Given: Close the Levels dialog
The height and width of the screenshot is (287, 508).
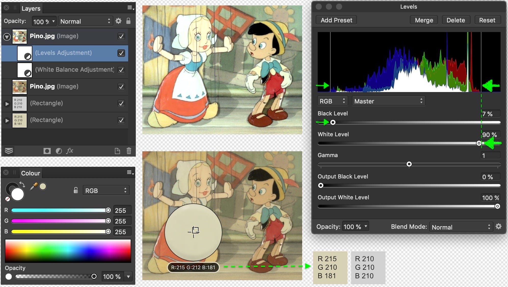Looking at the screenshot, I should point(319,7).
